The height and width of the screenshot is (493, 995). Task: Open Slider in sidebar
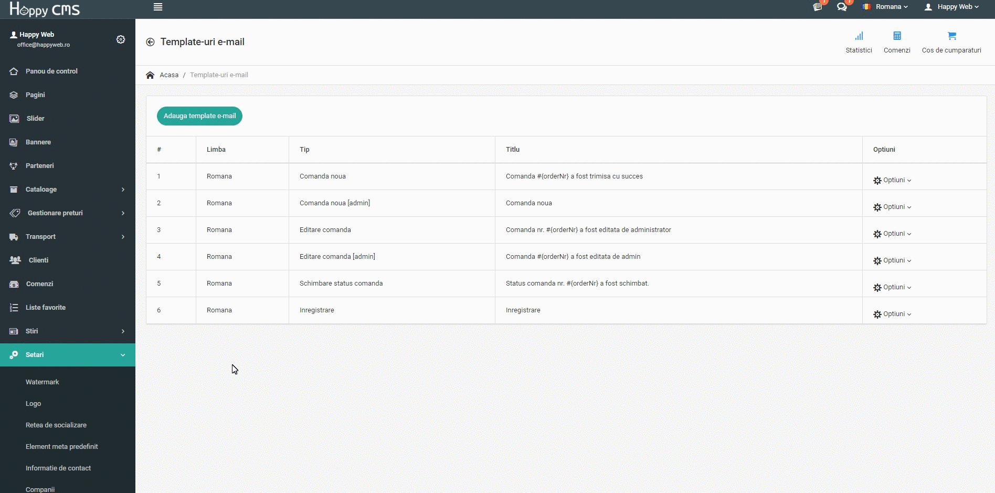pos(68,119)
